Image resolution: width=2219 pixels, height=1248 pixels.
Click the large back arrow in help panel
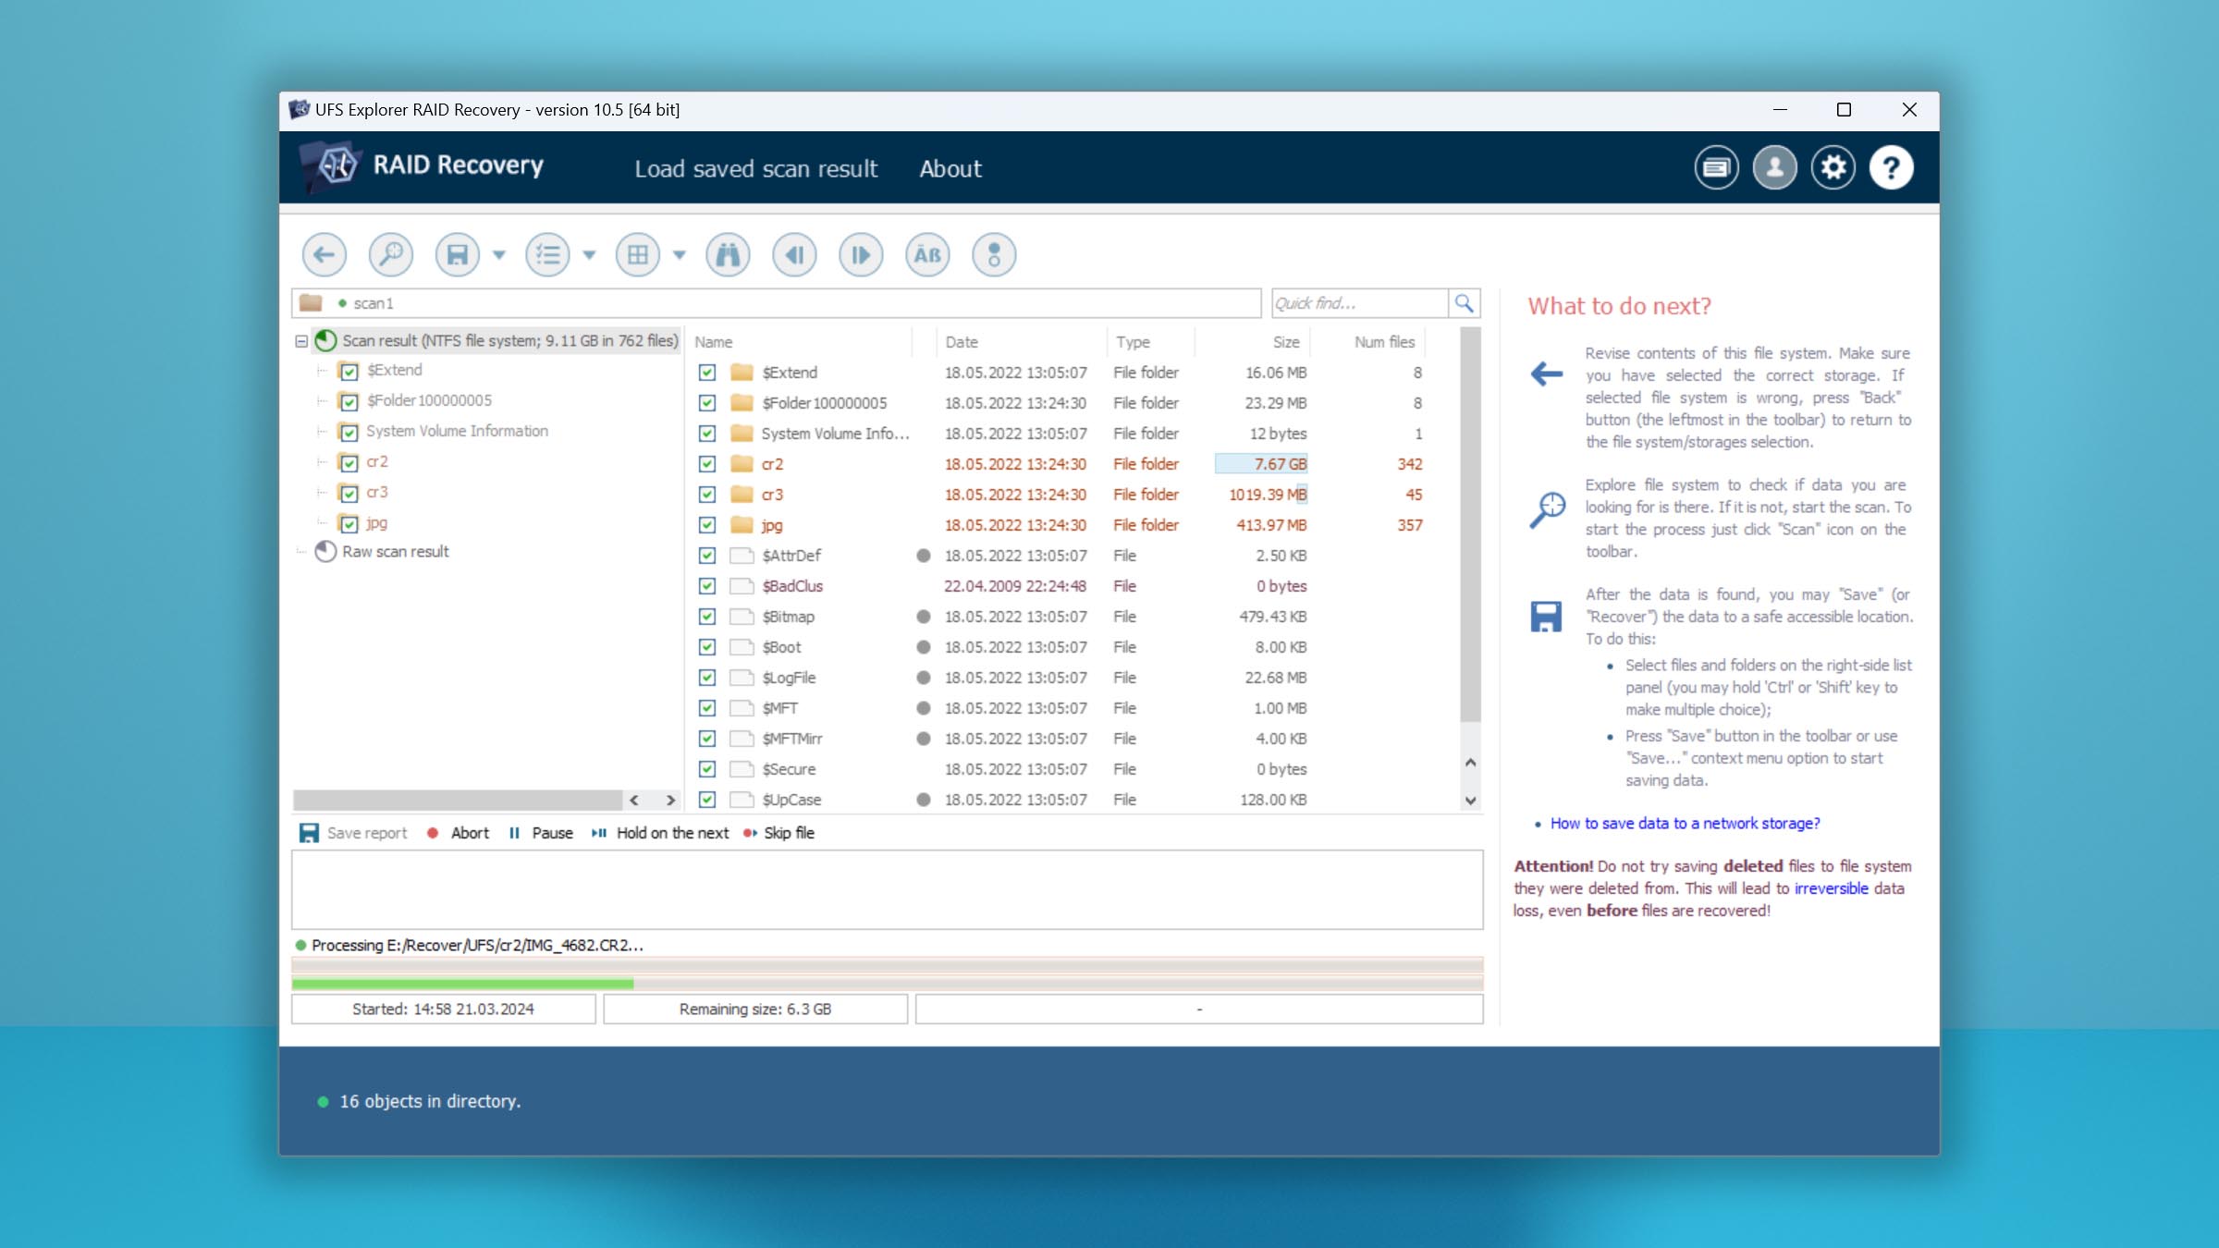1546,374
